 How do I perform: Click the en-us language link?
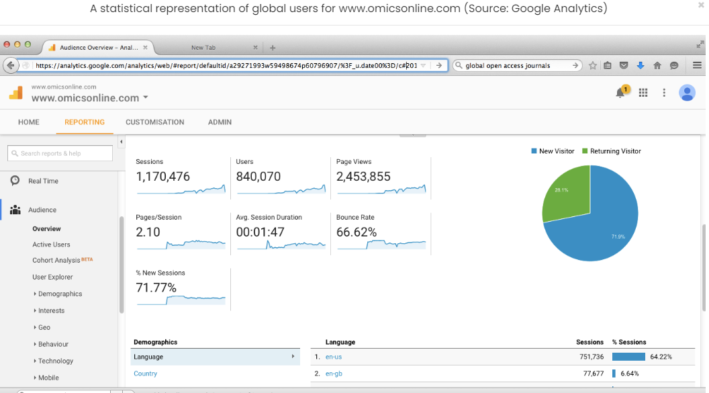[334, 357]
